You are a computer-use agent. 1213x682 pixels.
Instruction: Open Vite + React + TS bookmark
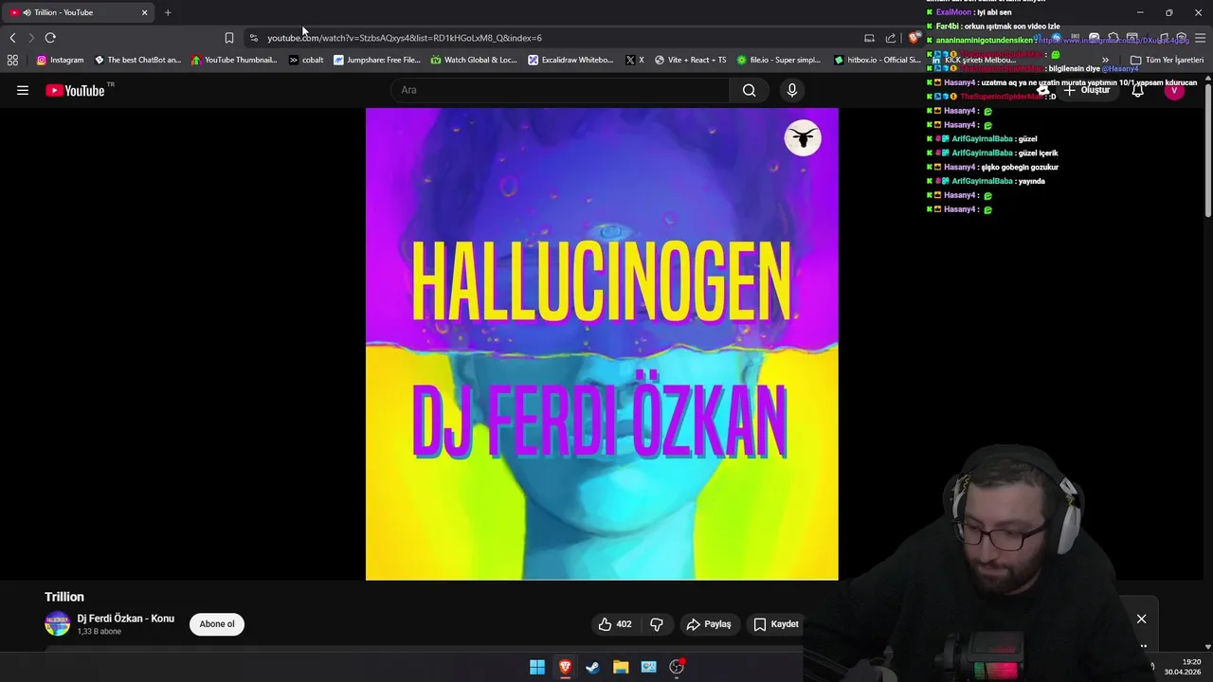[x=690, y=60]
